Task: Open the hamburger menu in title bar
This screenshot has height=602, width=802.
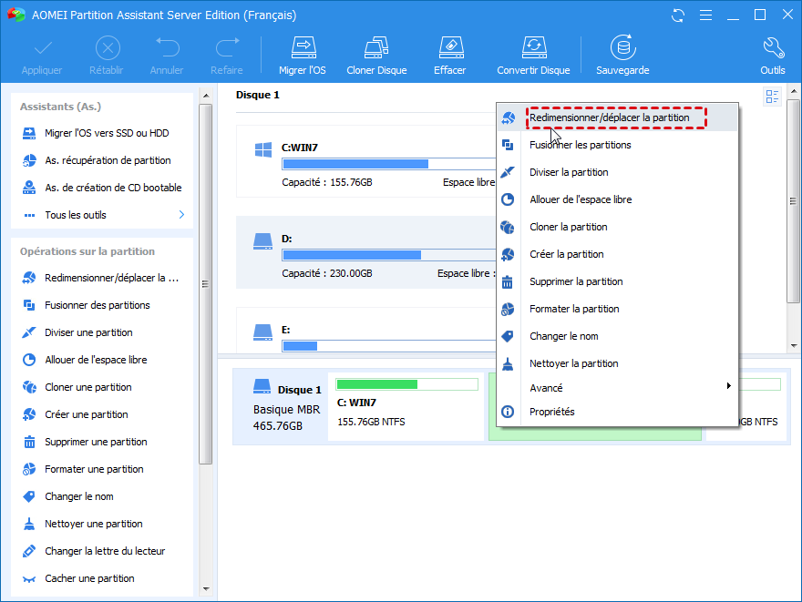Action: tap(705, 15)
